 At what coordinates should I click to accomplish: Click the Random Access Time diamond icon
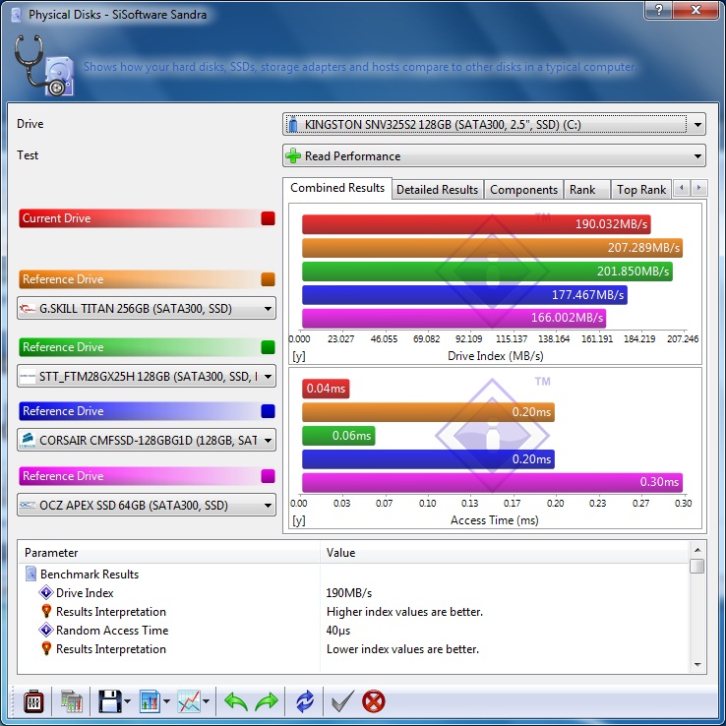tap(46, 631)
